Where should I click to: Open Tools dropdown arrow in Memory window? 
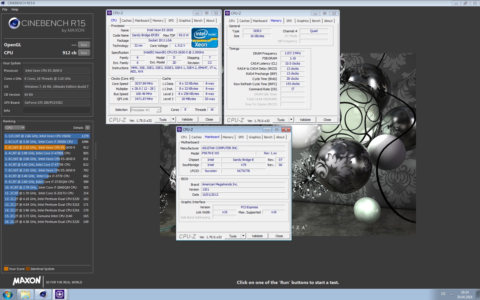pos(291,120)
